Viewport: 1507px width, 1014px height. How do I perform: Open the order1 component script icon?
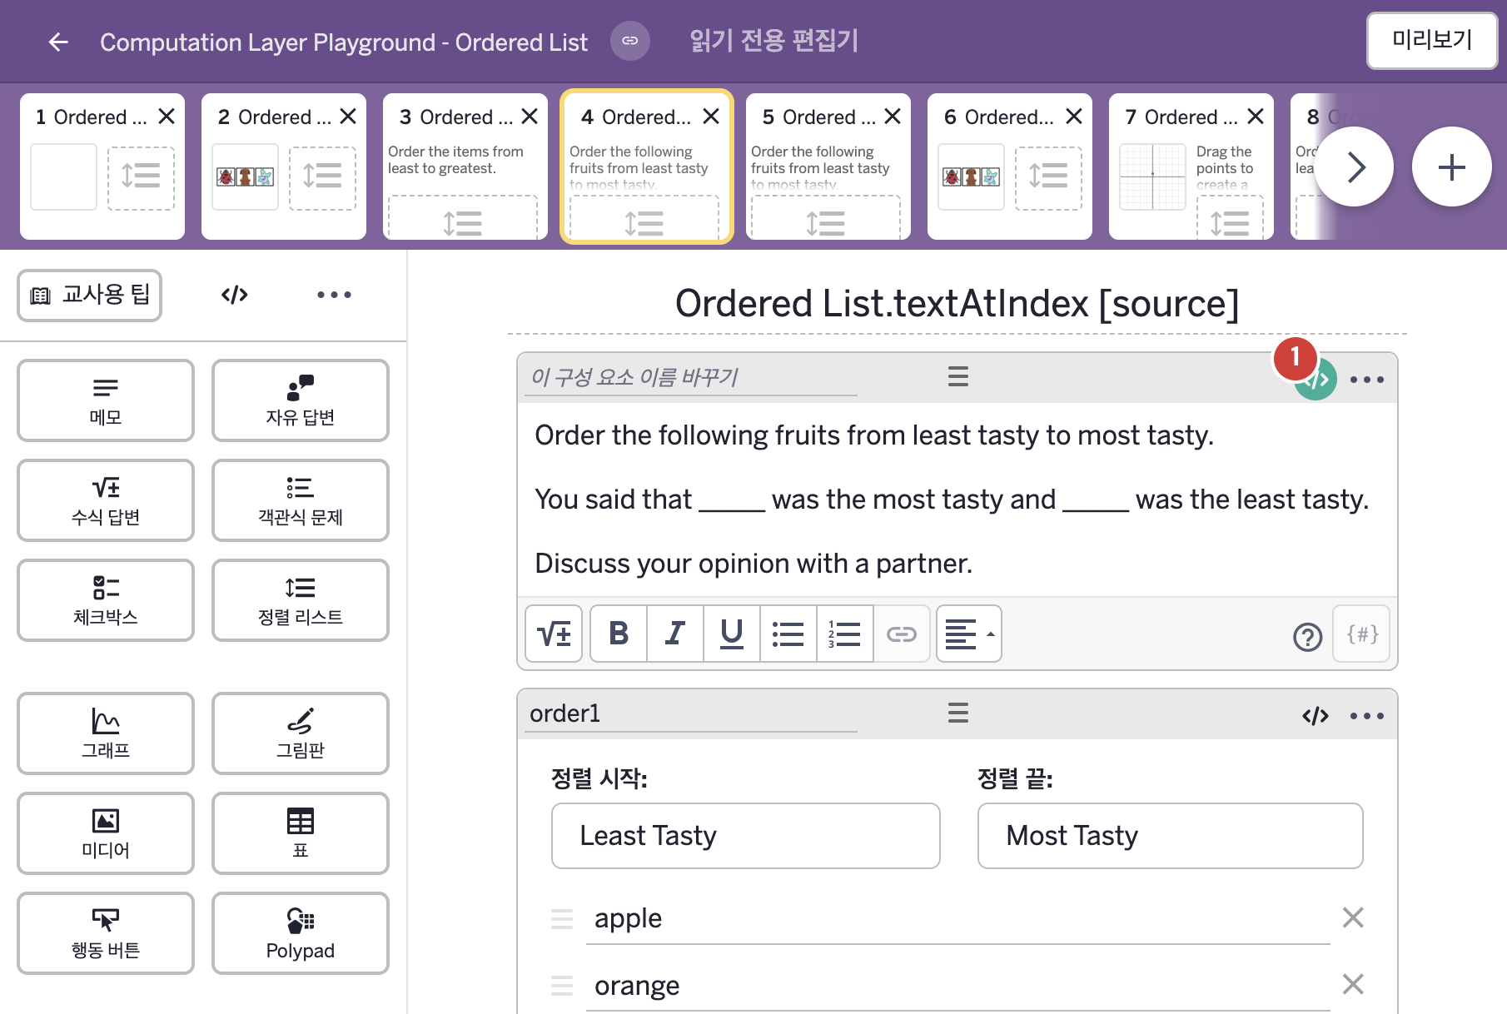click(x=1316, y=716)
